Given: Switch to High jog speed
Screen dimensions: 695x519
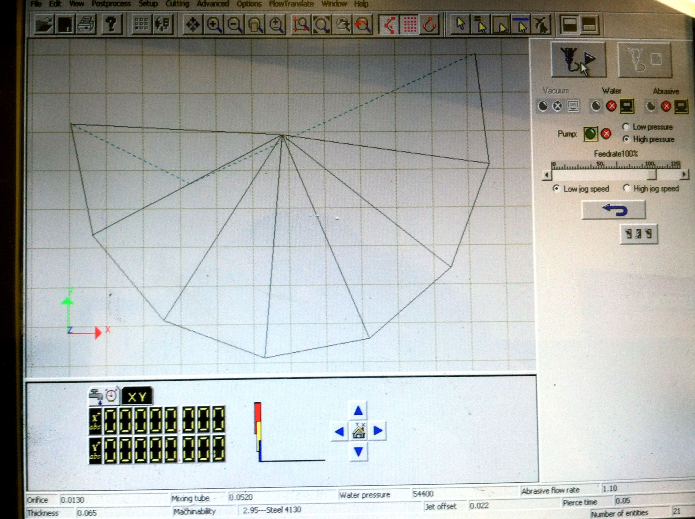Looking at the screenshot, I should (x=628, y=189).
